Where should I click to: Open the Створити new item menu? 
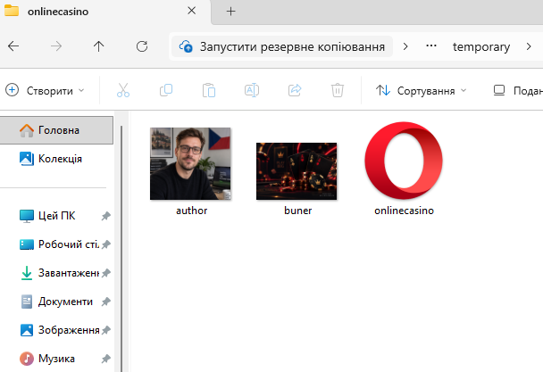tap(45, 91)
